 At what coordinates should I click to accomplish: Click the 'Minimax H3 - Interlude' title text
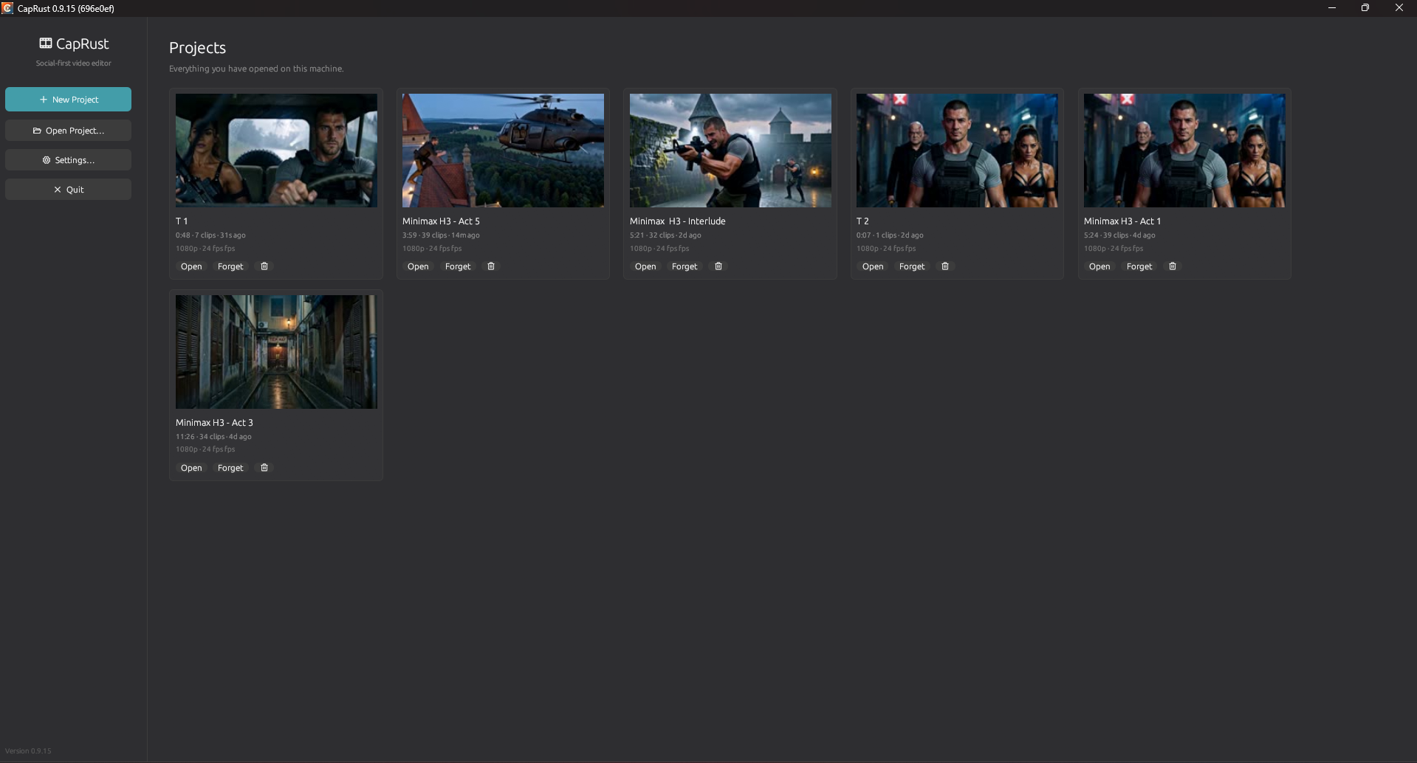[x=678, y=221]
